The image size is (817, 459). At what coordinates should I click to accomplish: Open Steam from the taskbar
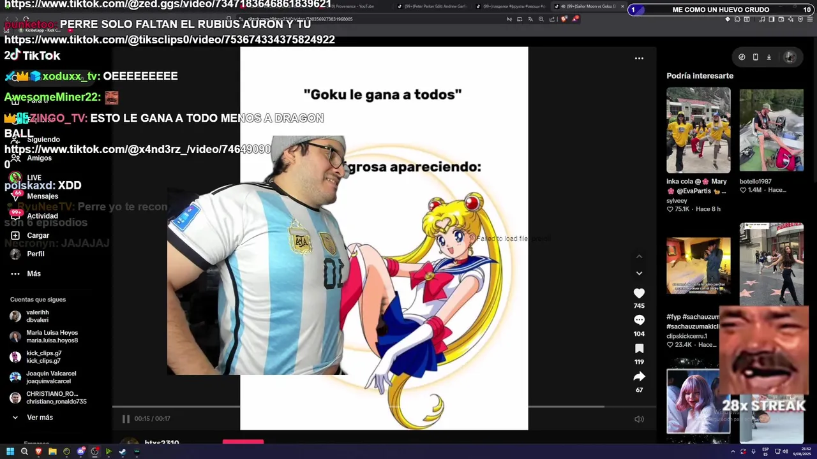[123, 451]
